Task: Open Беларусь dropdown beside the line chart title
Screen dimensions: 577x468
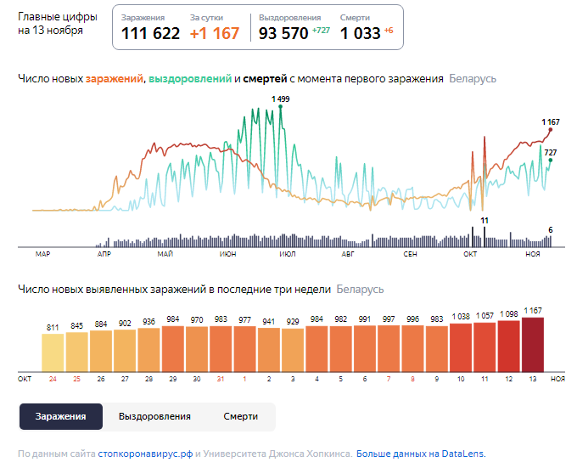Action: 473,79
